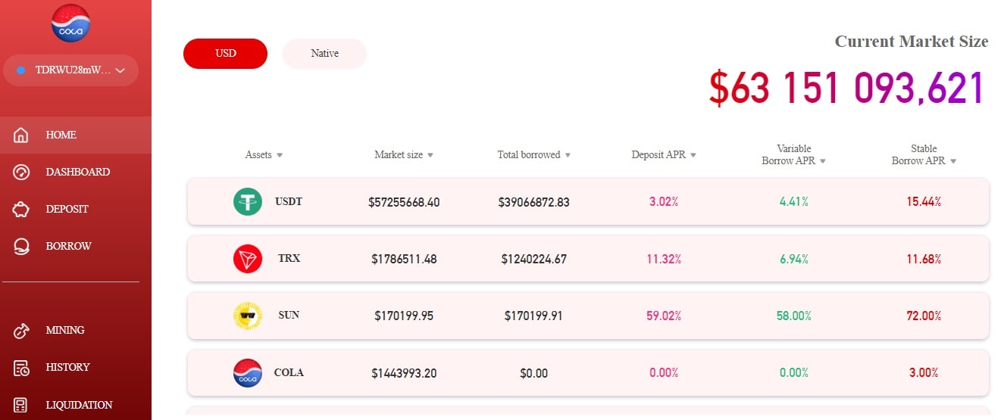
Task: Click variable borrow APR 6.94%
Action: 794,259
